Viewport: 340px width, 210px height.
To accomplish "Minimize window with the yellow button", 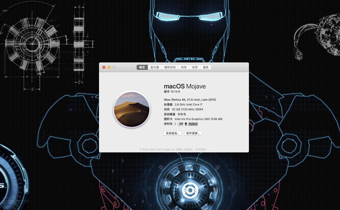I will [x=109, y=67].
